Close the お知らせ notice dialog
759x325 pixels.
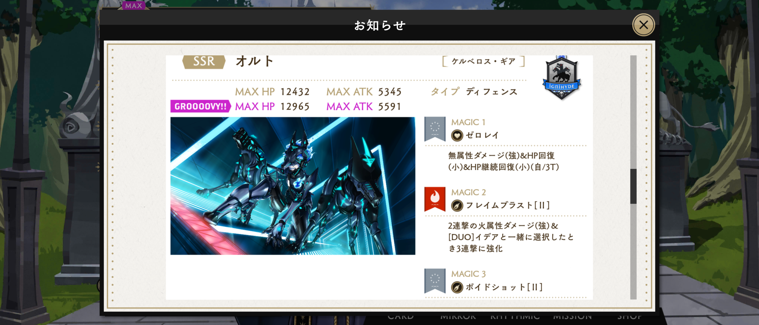coord(643,25)
